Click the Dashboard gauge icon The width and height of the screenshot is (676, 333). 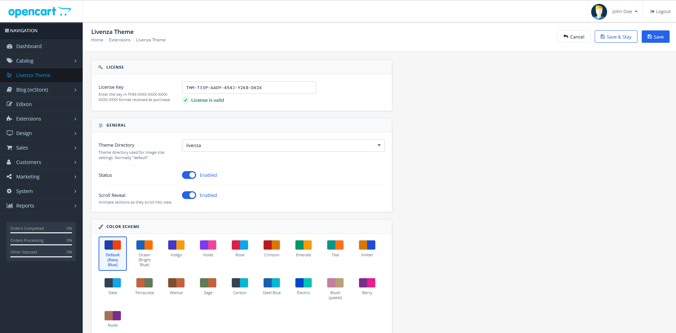10,46
